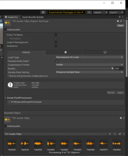Uncheck Preload Audio Data checkbox
The width and height of the screenshot is (128, 156).
click(57, 61)
